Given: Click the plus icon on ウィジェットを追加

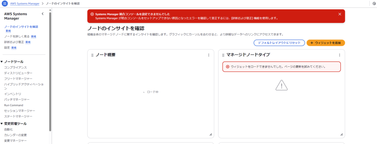Looking at the screenshot, I should 312,43.
